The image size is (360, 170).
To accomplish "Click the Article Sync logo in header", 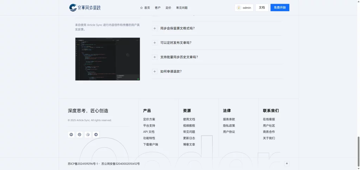I will coord(85,8).
